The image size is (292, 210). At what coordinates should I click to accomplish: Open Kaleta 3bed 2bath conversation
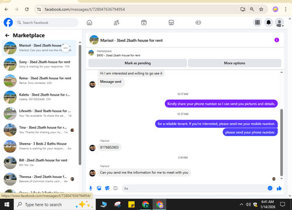39,97
